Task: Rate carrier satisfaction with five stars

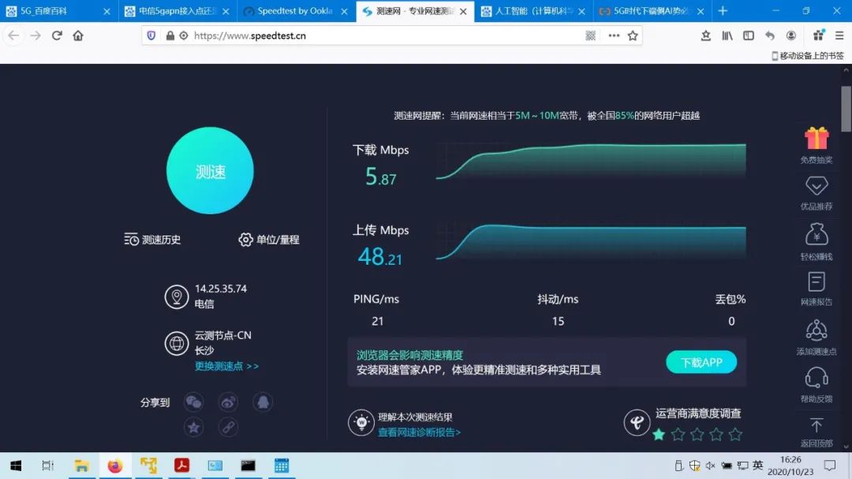Action: pyautogui.click(x=734, y=433)
